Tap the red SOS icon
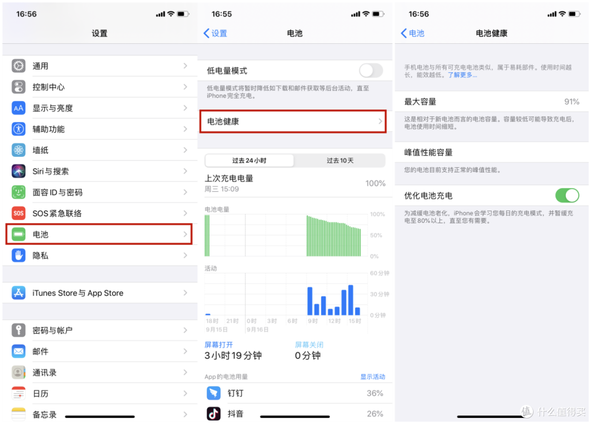This screenshot has width=591, height=424. pos(19,213)
